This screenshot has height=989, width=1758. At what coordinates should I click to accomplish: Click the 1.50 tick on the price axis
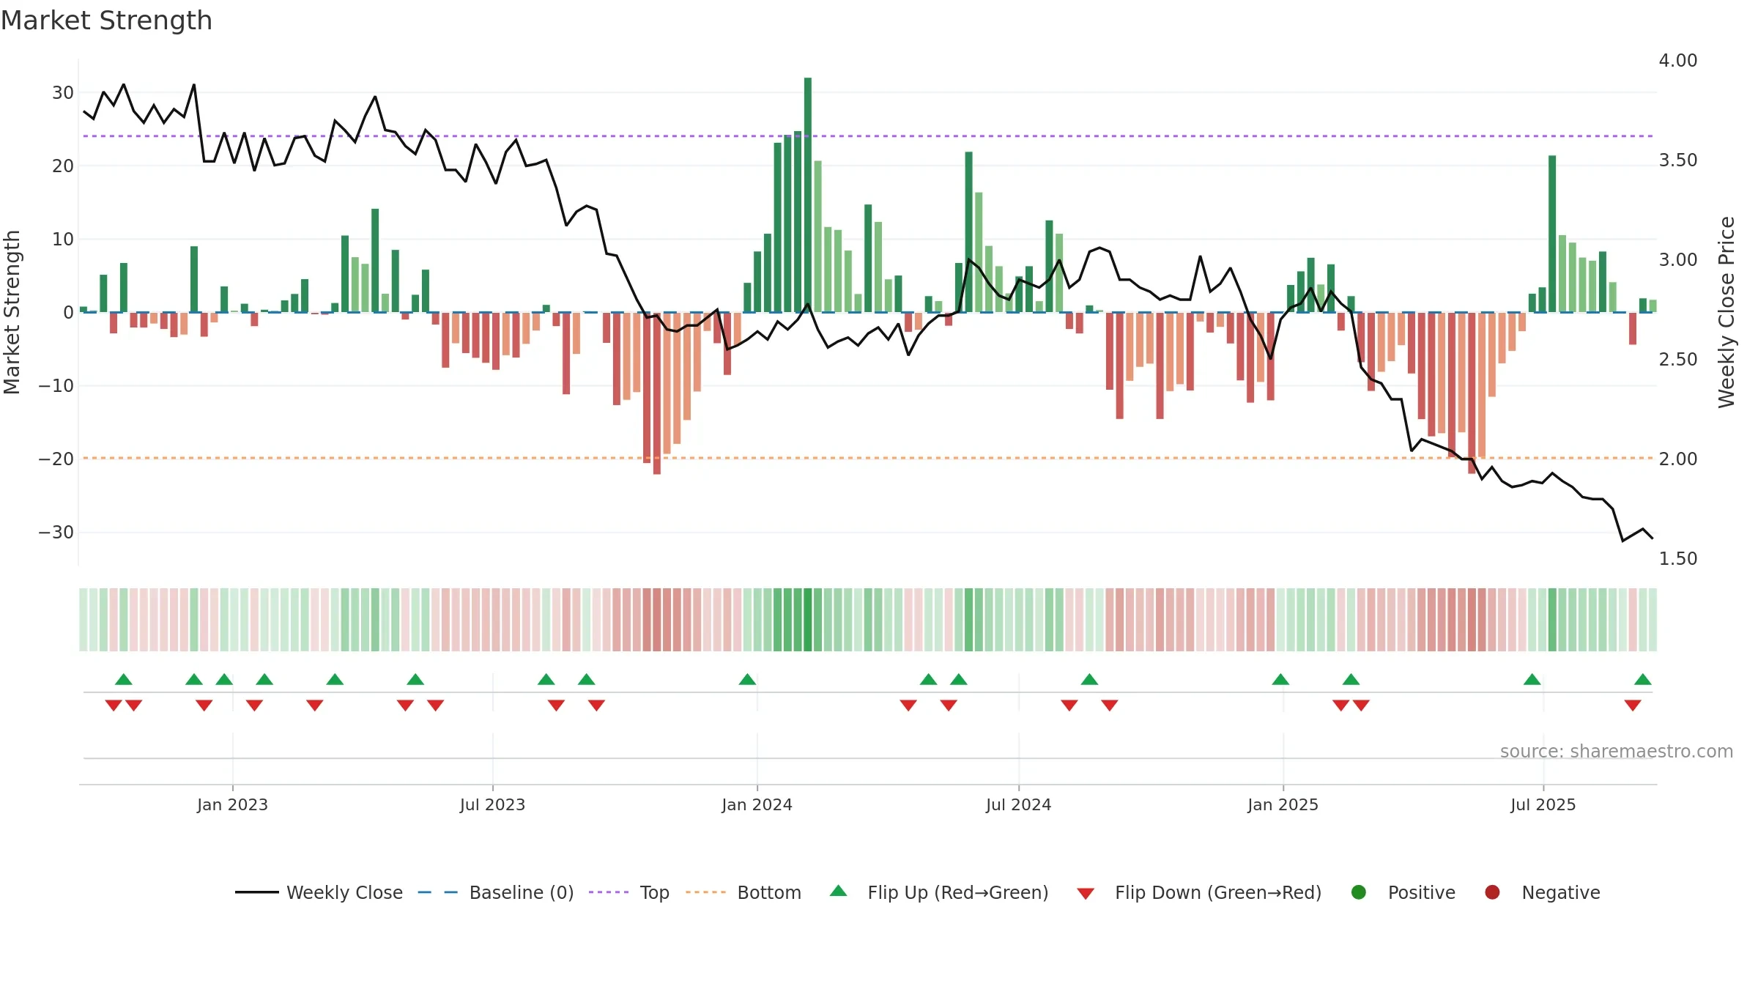[1678, 559]
